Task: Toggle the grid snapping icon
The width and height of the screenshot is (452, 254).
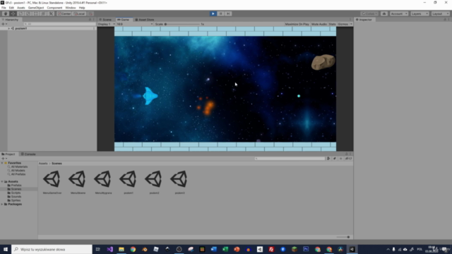Action: (90, 13)
